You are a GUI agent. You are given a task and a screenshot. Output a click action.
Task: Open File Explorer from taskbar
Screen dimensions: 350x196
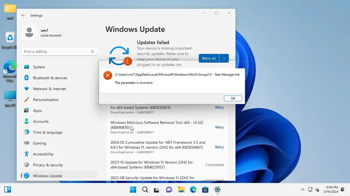pyautogui.click(x=181, y=189)
